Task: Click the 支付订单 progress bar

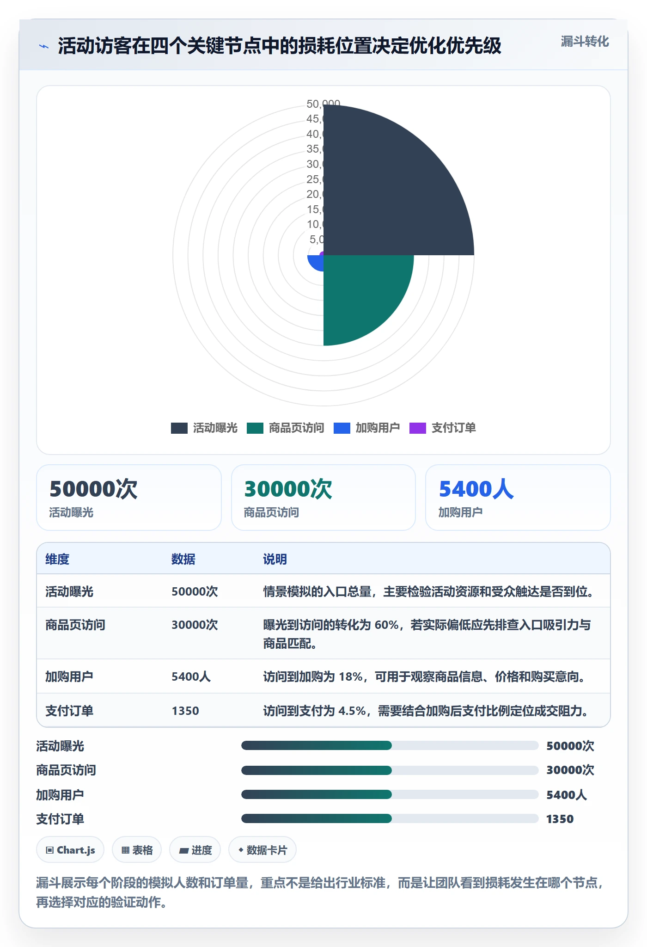Action: 390,818
